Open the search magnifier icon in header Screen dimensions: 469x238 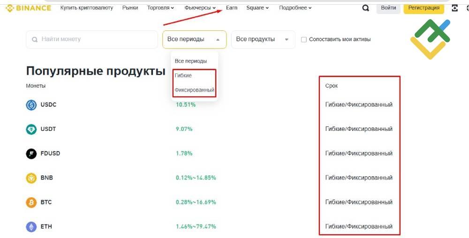pyautogui.click(x=365, y=8)
